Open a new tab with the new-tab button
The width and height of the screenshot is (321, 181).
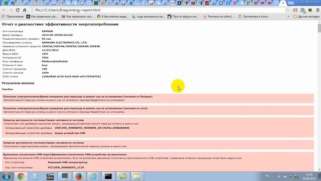point(291,3)
